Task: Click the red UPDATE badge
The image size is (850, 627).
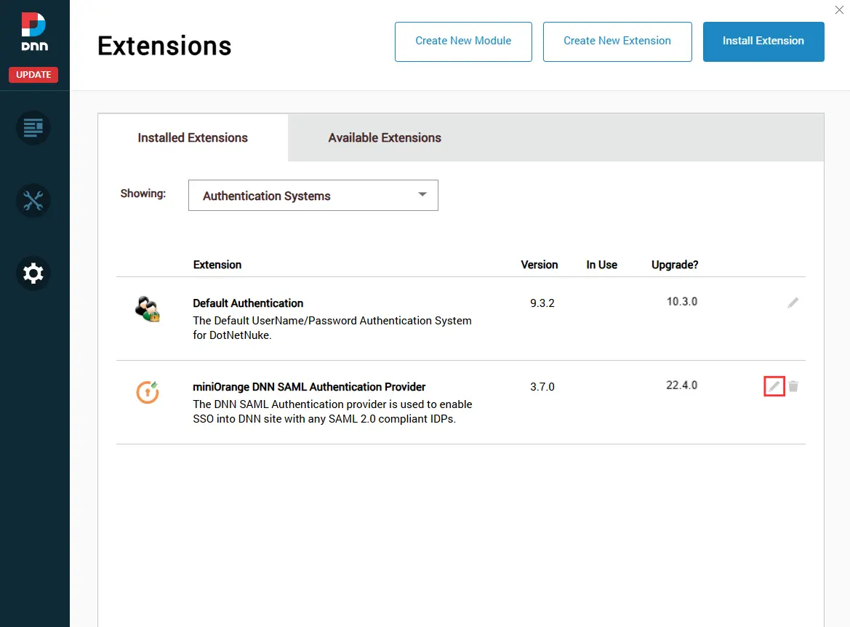Action: pyautogui.click(x=33, y=74)
